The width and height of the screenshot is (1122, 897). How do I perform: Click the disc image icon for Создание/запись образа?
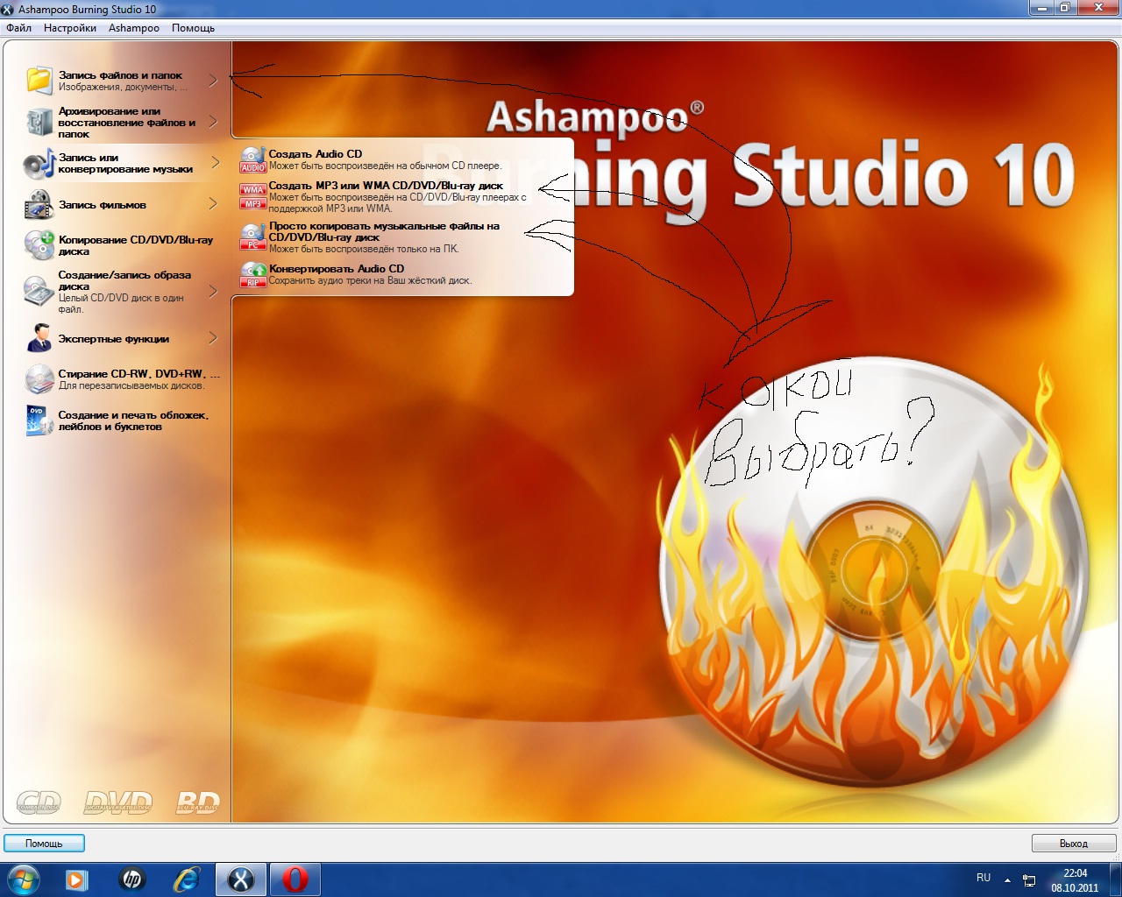tap(39, 291)
